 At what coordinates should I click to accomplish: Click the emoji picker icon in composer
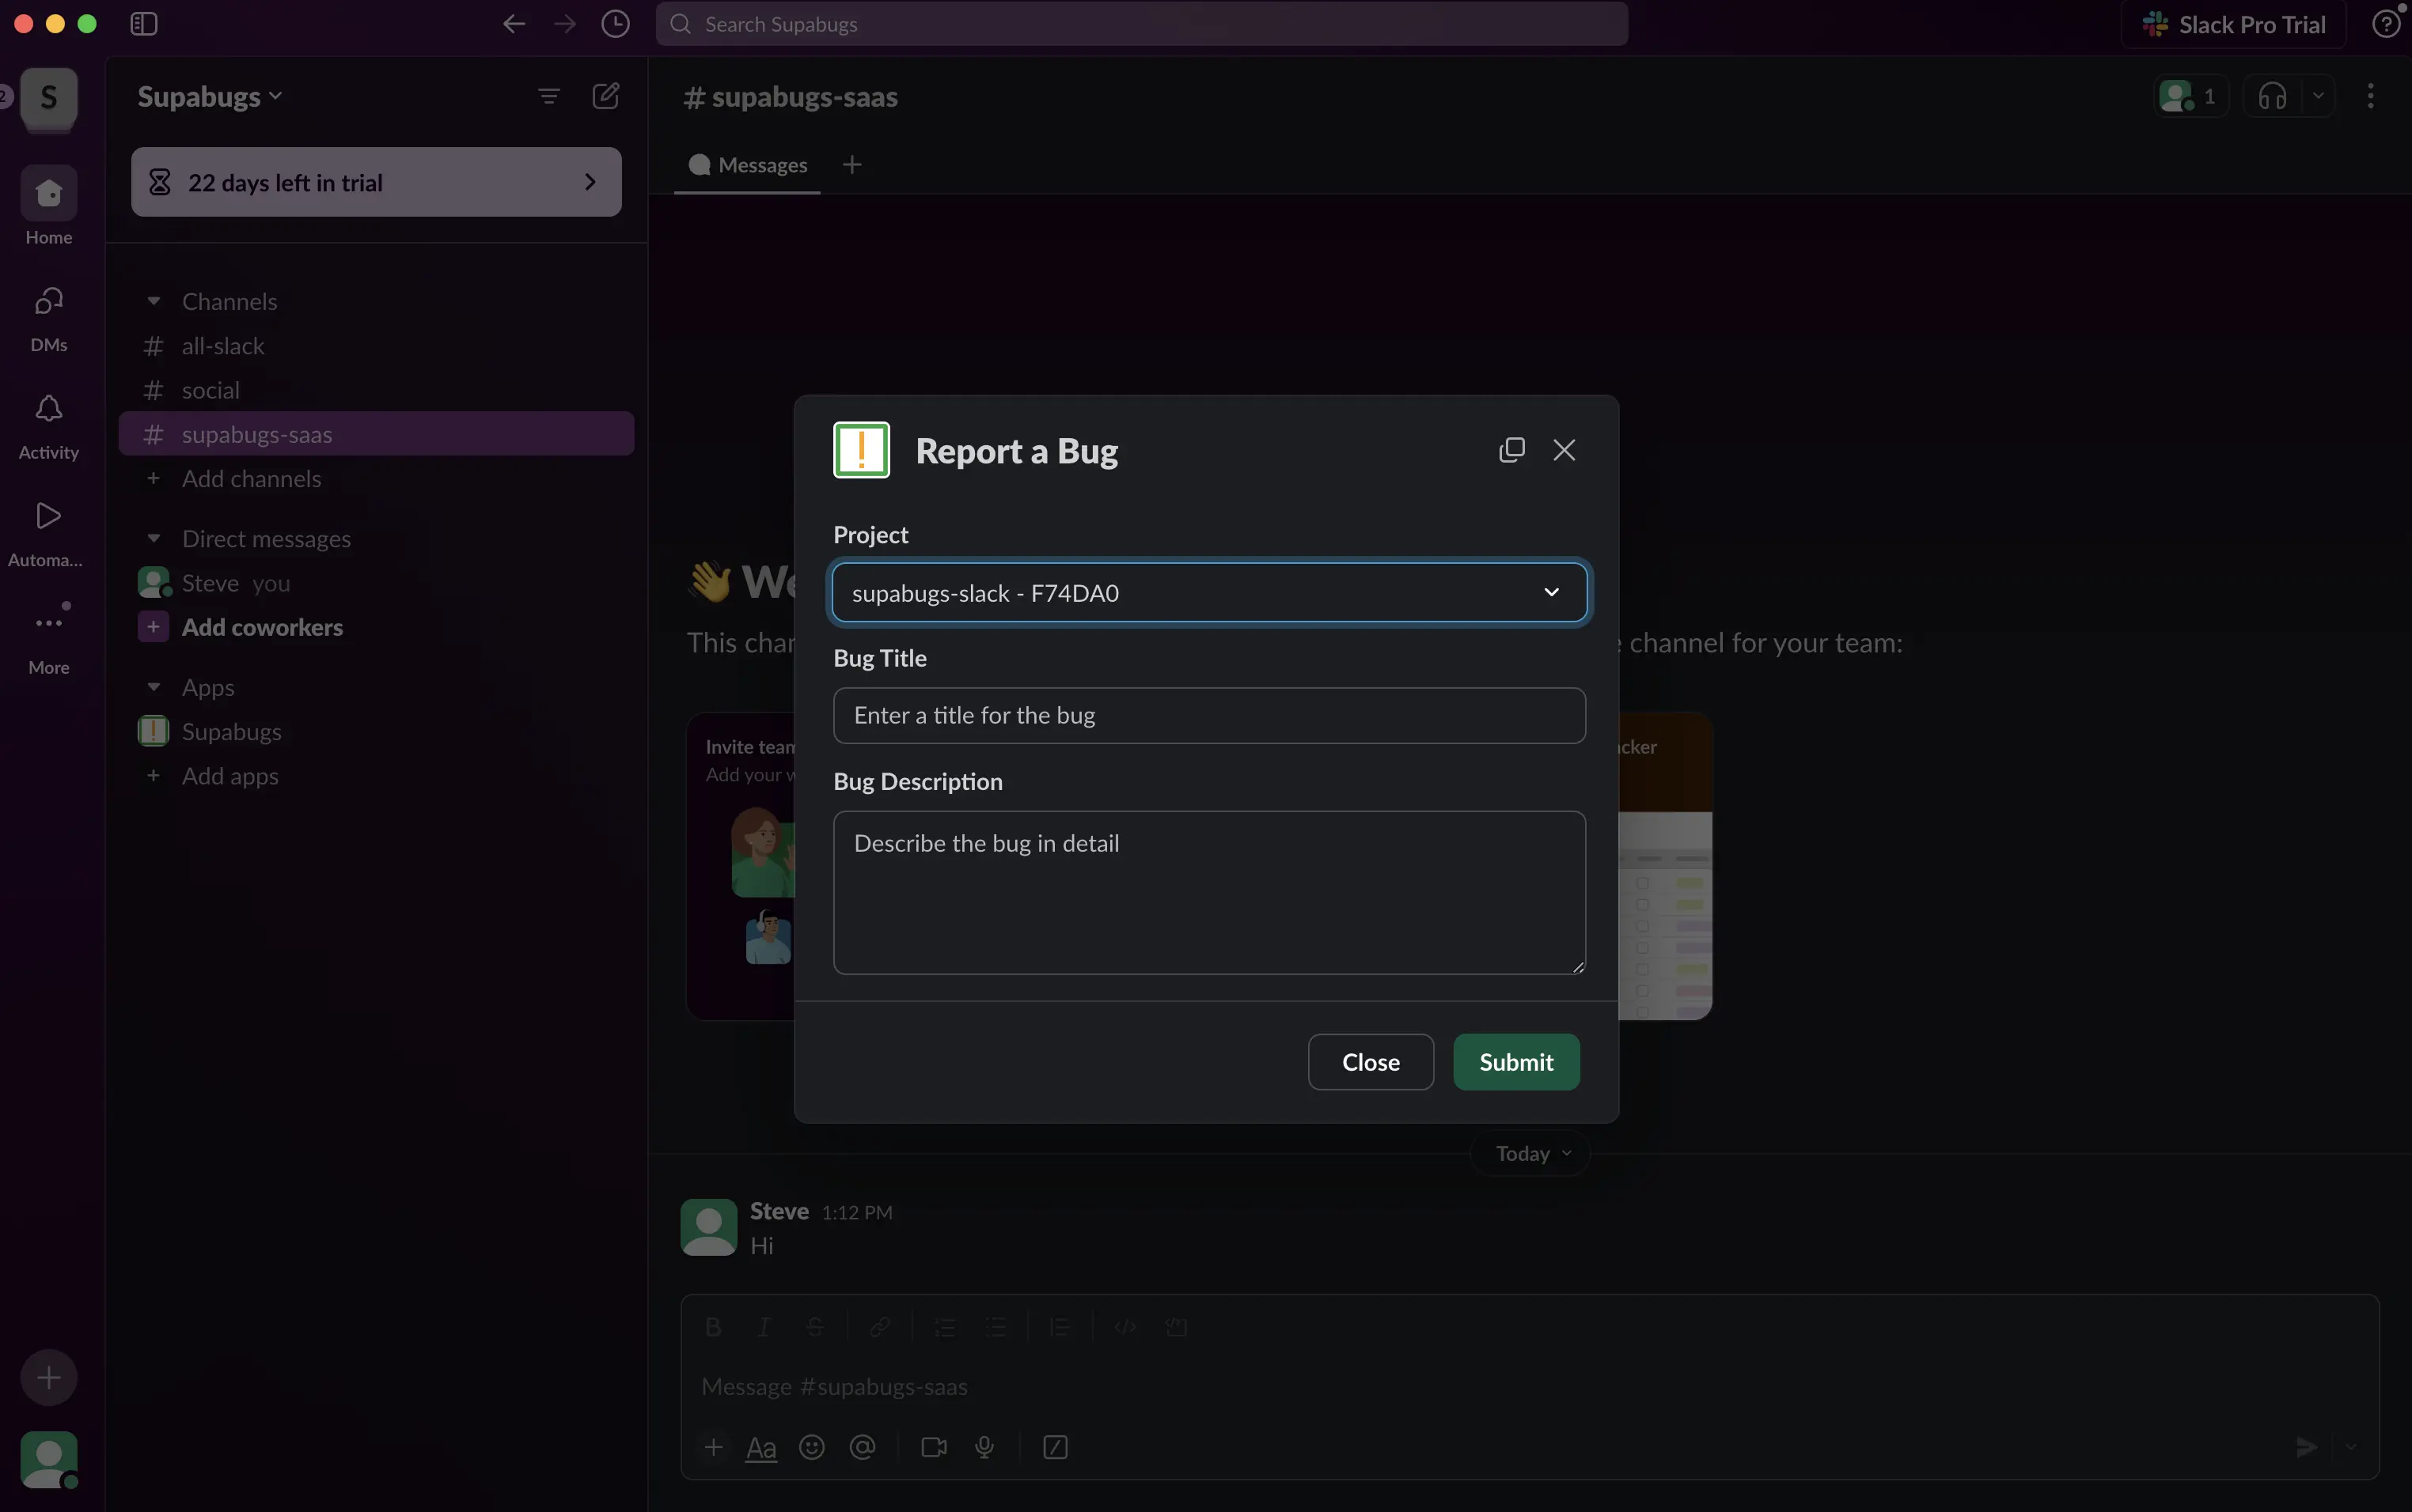[x=811, y=1447]
